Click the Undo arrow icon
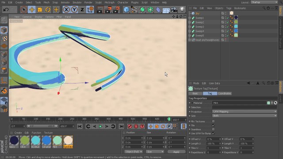Screen dimensions: 283x159 pyautogui.click(x=6, y=10)
